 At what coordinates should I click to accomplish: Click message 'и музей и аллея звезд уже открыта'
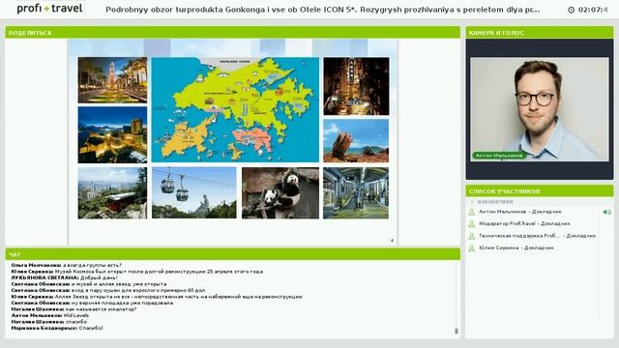(x=89, y=284)
